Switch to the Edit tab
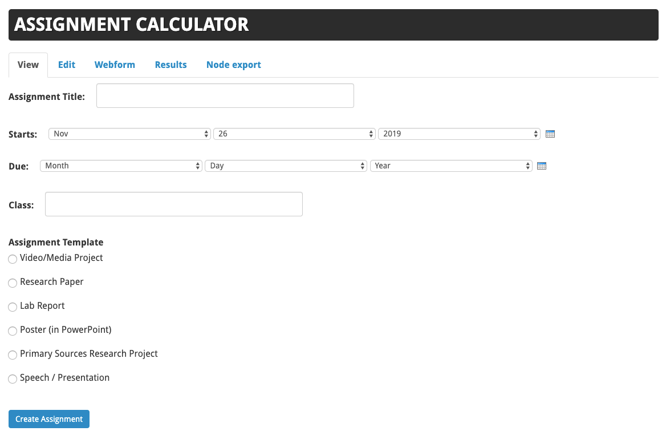The width and height of the screenshot is (666, 439). point(66,65)
